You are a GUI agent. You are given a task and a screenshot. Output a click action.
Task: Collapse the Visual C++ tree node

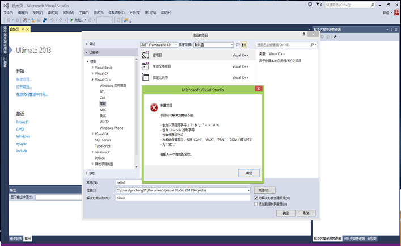[x=92, y=80]
